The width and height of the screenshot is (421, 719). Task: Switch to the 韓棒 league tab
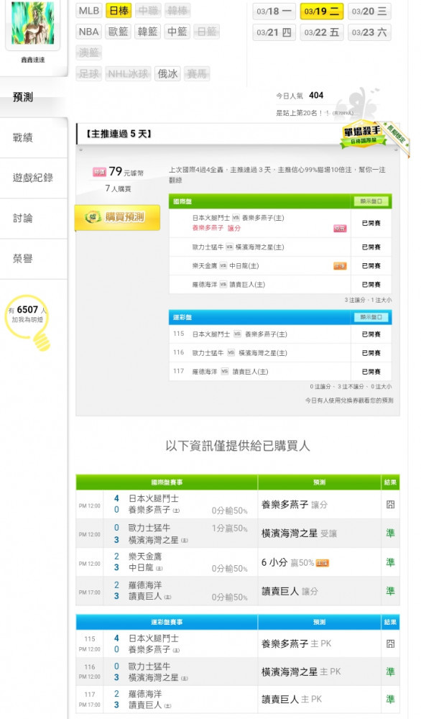point(177,11)
